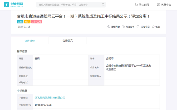The height and width of the screenshot is (110, 177).
Task: Click the announcement title heading
Action: [x=83, y=16]
